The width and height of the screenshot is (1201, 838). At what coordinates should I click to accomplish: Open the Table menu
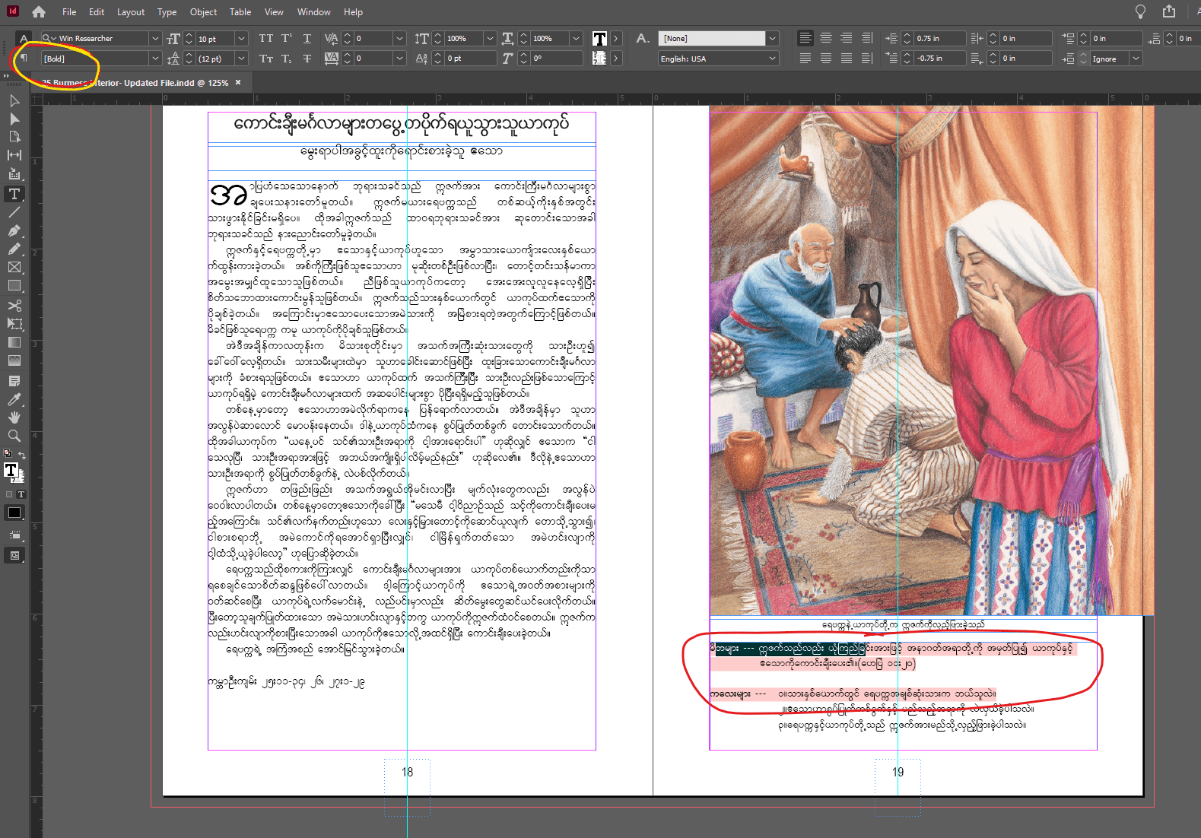click(x=240, y=12)
